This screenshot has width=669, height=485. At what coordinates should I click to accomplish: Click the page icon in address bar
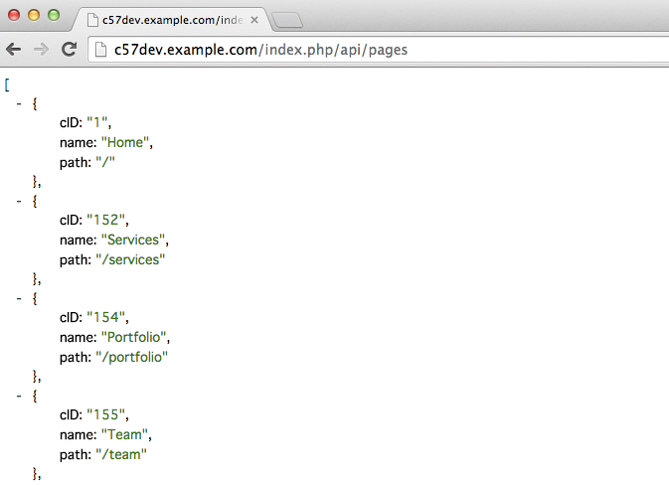(x=100, y=50)
